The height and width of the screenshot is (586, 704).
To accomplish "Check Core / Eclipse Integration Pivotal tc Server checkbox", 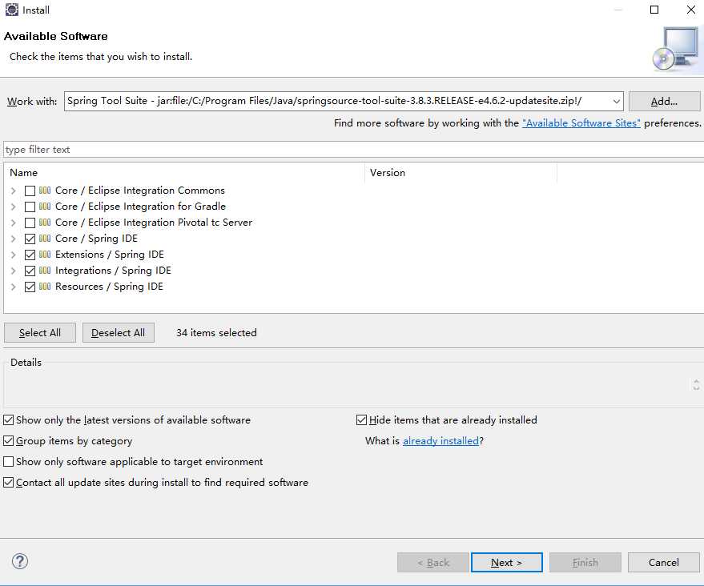I will click(x=30, y=223).
